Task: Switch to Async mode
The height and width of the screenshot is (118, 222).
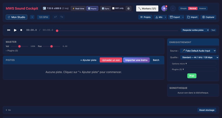Action: point(92,9)
